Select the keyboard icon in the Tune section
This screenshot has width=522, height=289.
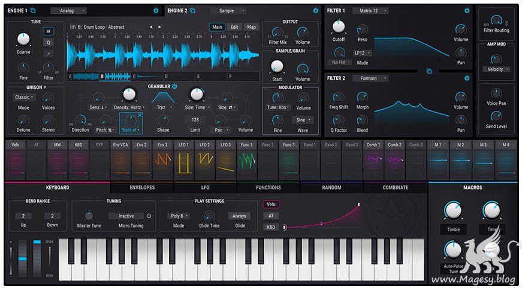(49, 32)
